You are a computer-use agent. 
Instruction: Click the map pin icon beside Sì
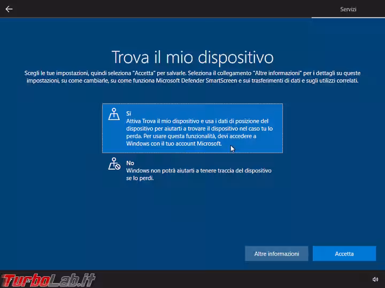click(114, 114)
